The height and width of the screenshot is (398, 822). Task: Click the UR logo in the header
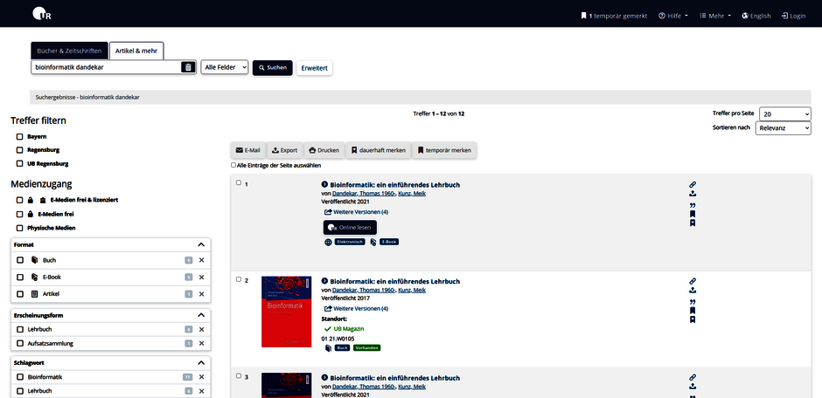click(x=41, y=15)
